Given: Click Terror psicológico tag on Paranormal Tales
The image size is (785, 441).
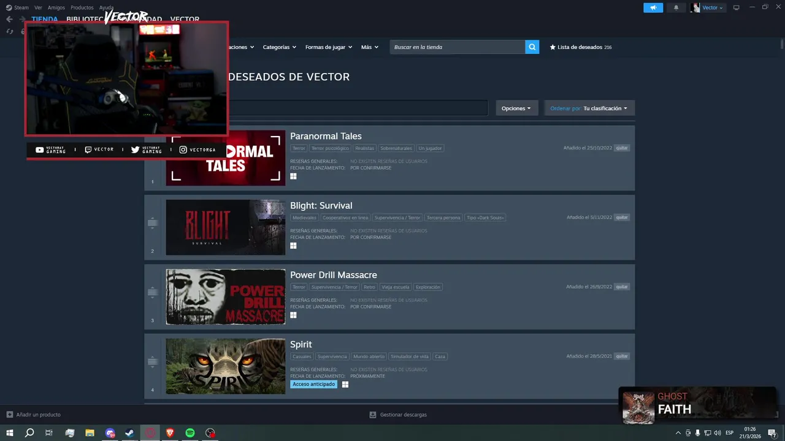Looking at the screenshot, I should [x=330, y=148].
